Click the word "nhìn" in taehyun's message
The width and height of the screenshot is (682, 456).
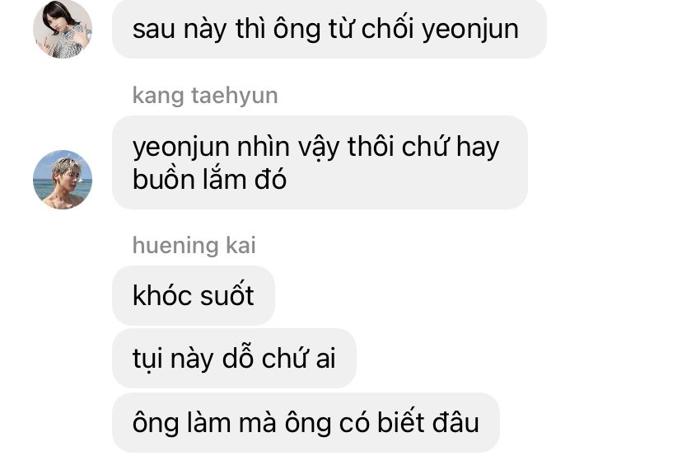pyautogui.click(x=263, y=146)
